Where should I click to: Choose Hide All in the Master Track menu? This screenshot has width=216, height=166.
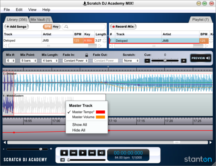tap(79, 130)
